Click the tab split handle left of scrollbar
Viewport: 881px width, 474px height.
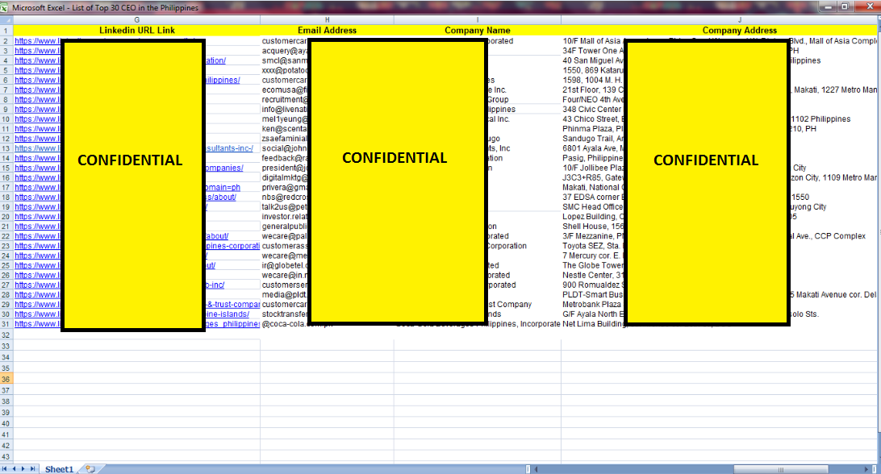click(x=528, y=469)
